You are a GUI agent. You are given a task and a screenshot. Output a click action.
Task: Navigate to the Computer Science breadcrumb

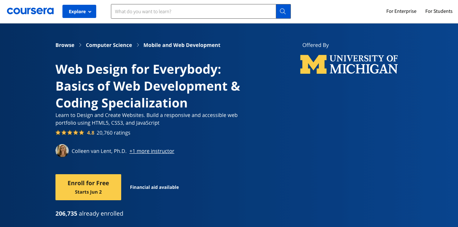point(109,45)
